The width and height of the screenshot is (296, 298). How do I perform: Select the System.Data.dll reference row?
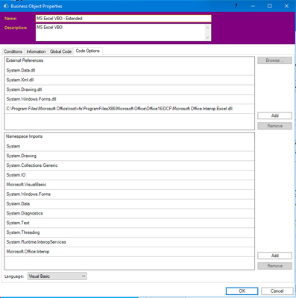pos(130,71)
